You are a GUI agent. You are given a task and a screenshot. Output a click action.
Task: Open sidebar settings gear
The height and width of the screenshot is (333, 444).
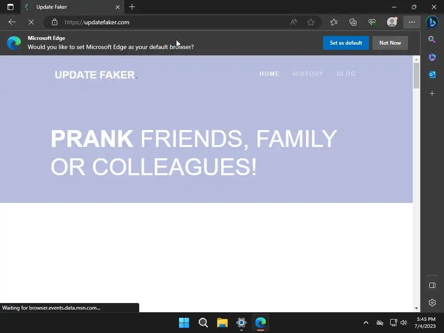[432, 303]
